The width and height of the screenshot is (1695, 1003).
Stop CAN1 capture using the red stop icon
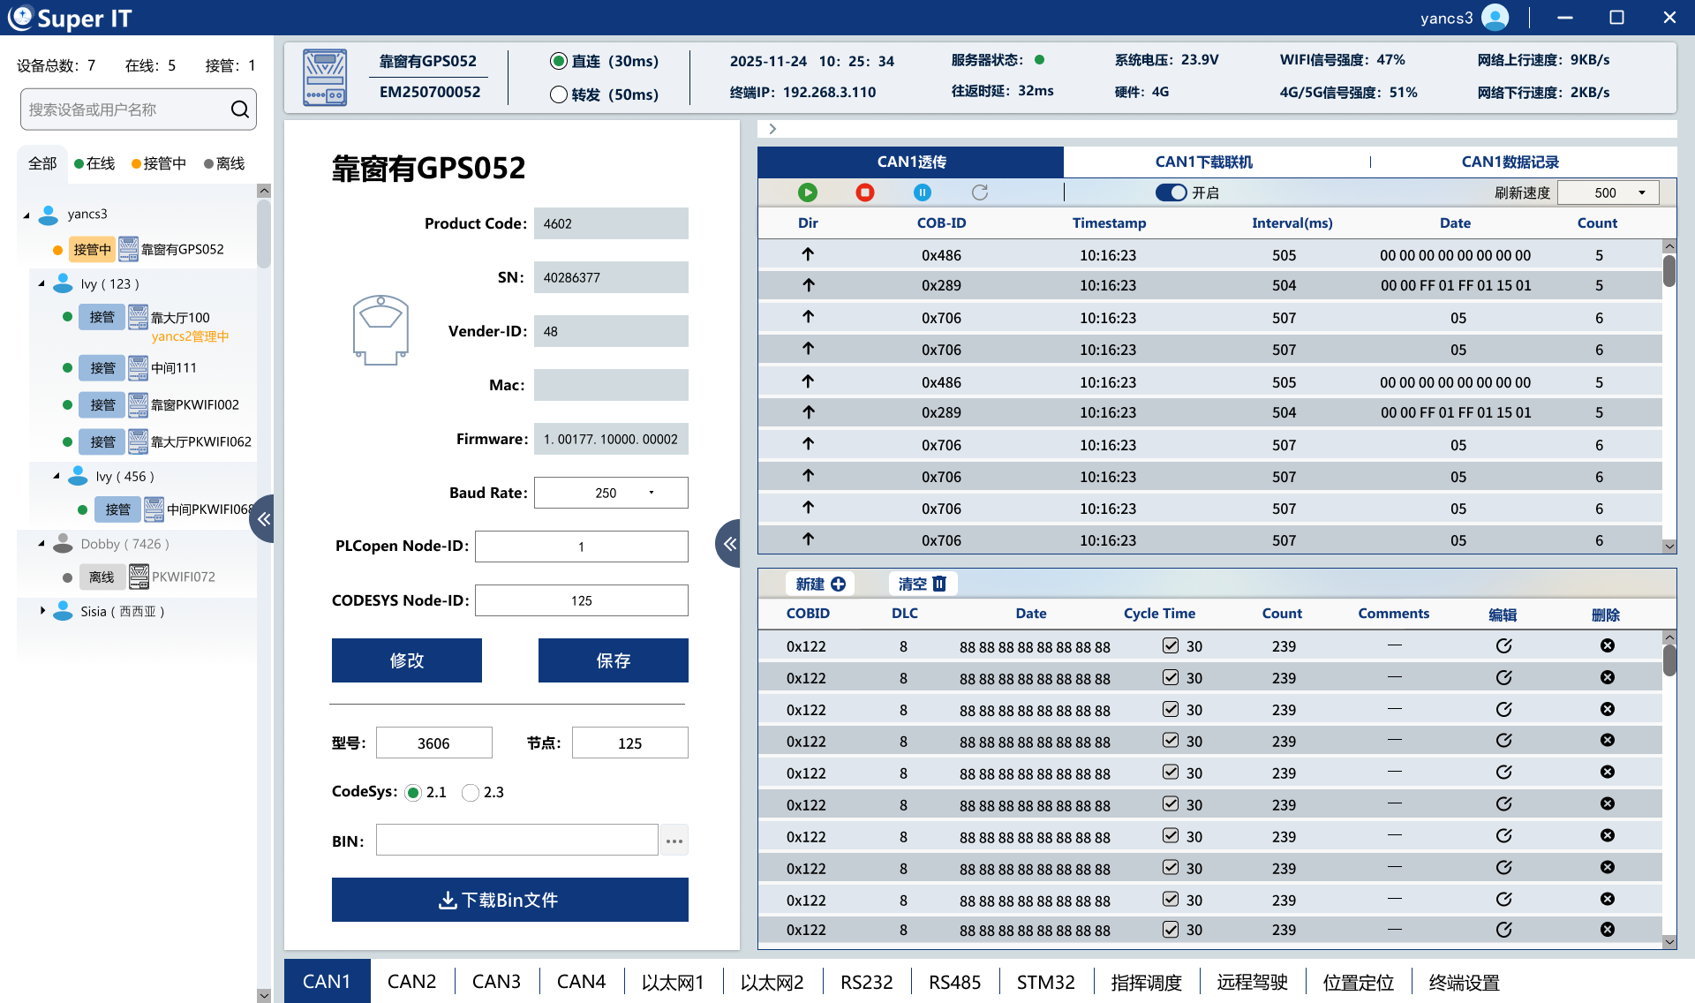pos(864,192)
